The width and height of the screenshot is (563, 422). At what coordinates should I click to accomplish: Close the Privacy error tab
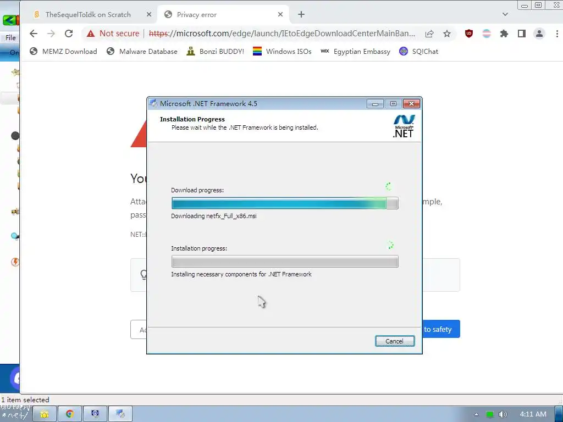280,14
